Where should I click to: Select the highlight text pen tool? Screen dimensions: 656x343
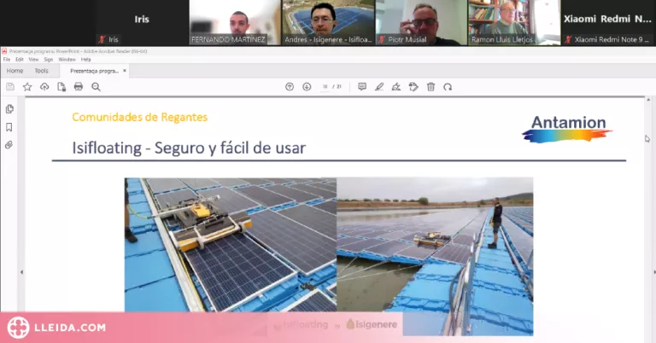click(379, 87)
